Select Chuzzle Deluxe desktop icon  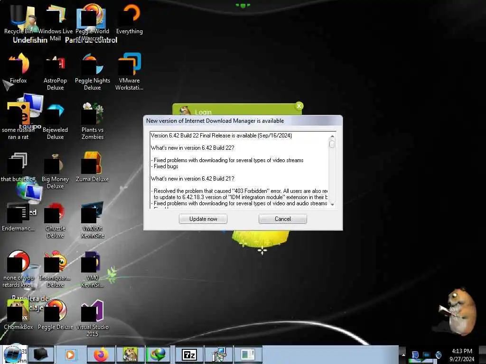tap(55, 220)
